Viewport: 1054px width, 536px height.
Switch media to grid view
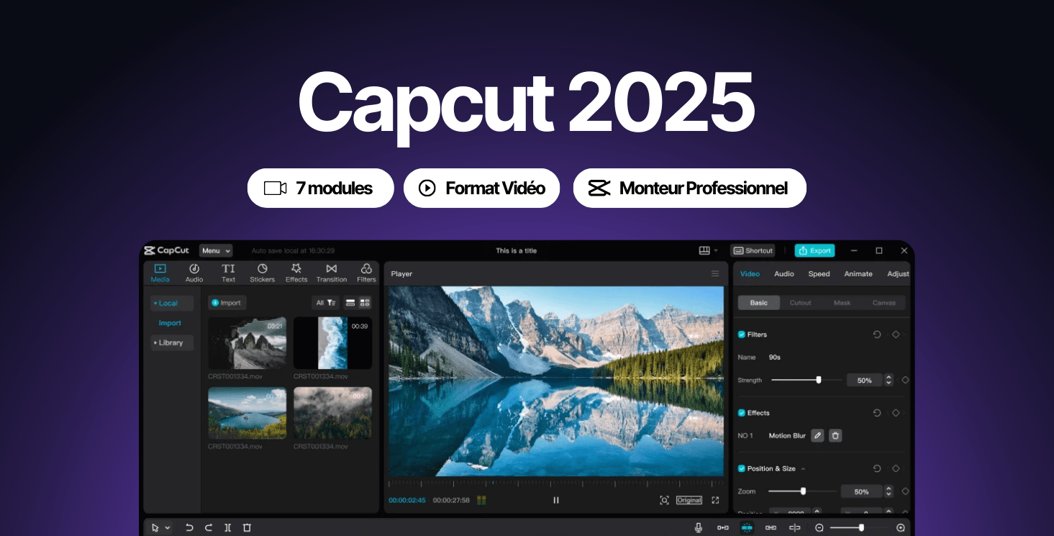[365, 303]
